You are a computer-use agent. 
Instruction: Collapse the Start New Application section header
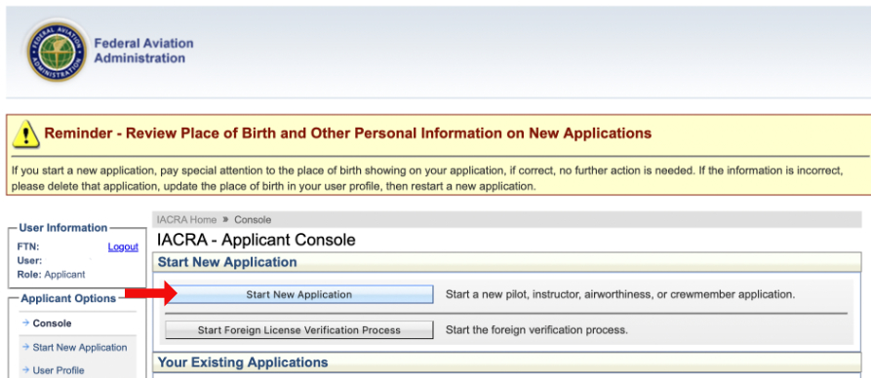click(x=506, y=262)
